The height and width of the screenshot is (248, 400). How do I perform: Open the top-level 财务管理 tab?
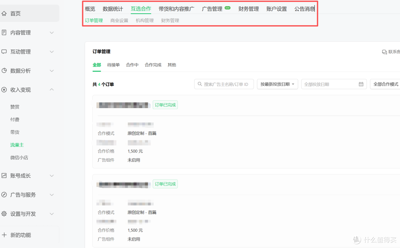pyautogui.click(x=249, y=9)
